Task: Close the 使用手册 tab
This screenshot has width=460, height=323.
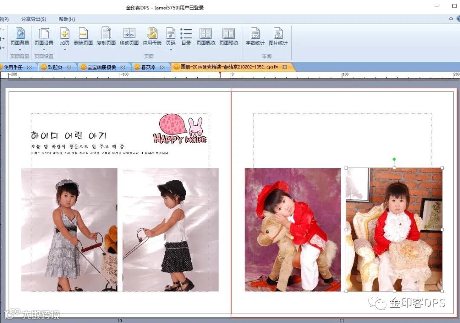Action: [29, 67]
